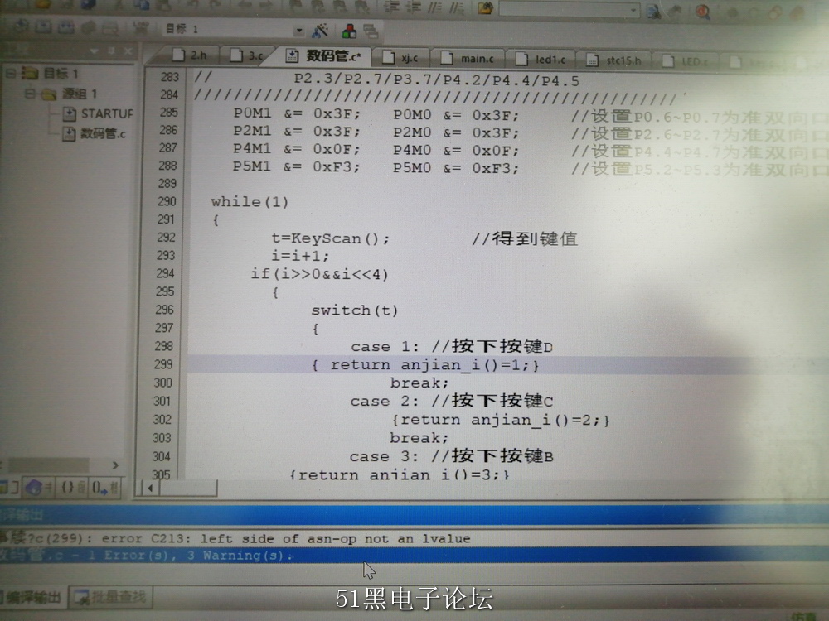Click the folder icon of 源组 1
Screen dimensions: 829x621
pyautogui.click(x=49, y=94)
